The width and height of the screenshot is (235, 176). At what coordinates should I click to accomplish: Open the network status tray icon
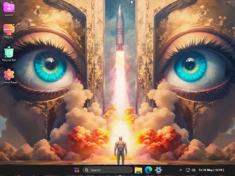point(188,170)
